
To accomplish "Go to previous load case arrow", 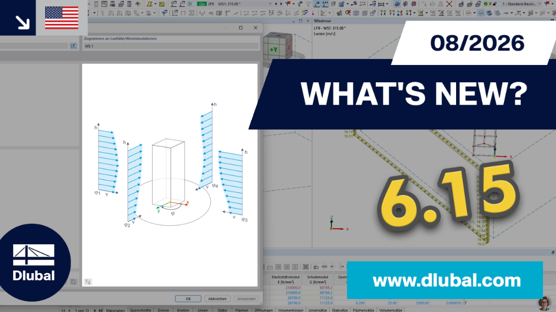I will coord(276,4).
